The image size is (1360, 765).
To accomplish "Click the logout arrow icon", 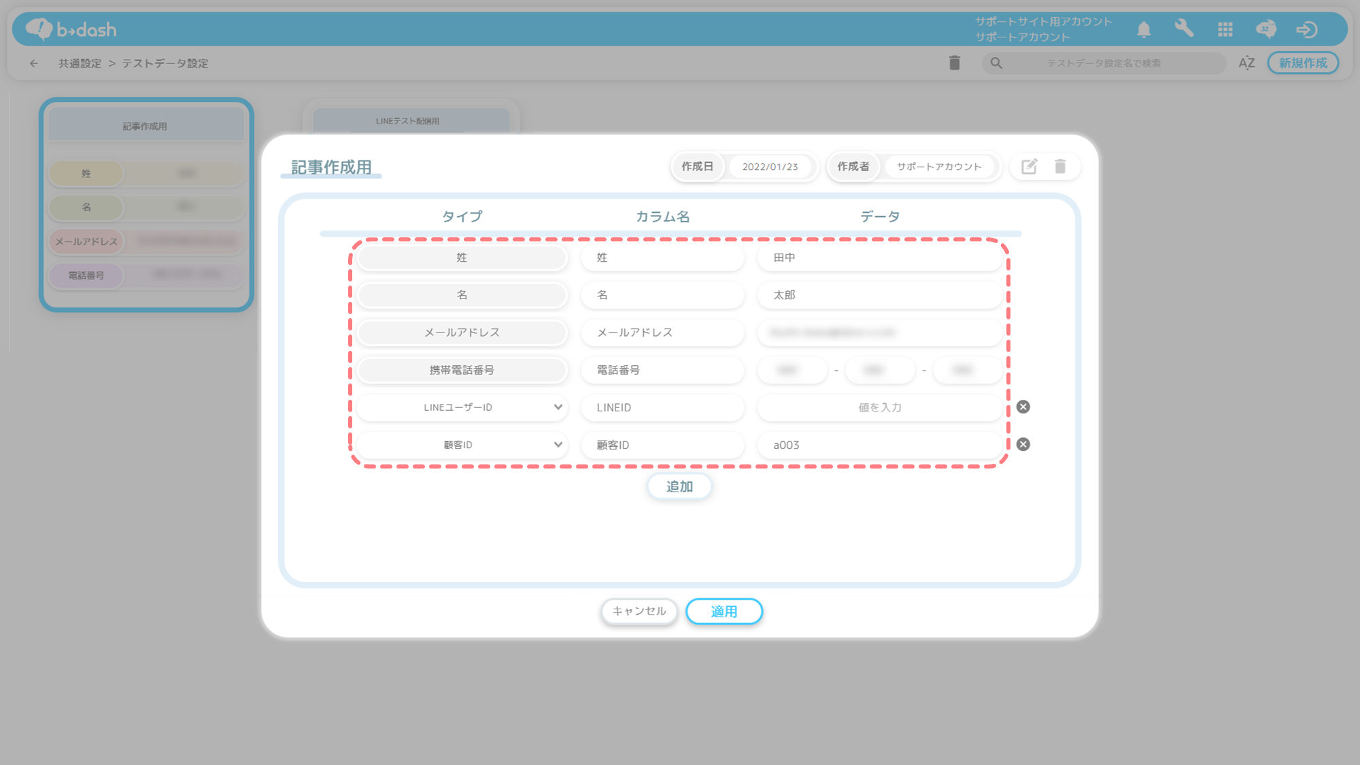I will (1306, 29).
